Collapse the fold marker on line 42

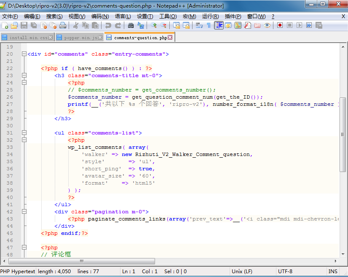(24, 212)
